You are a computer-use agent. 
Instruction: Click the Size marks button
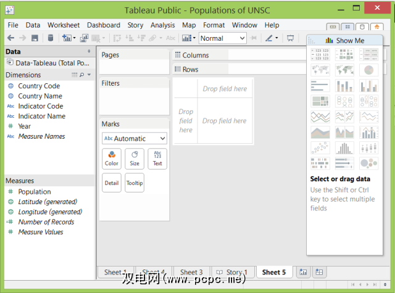click(135, 159)
